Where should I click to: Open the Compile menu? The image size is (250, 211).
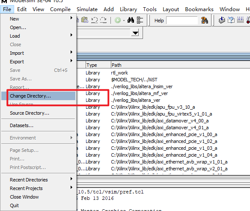click(x=60, y=9)
